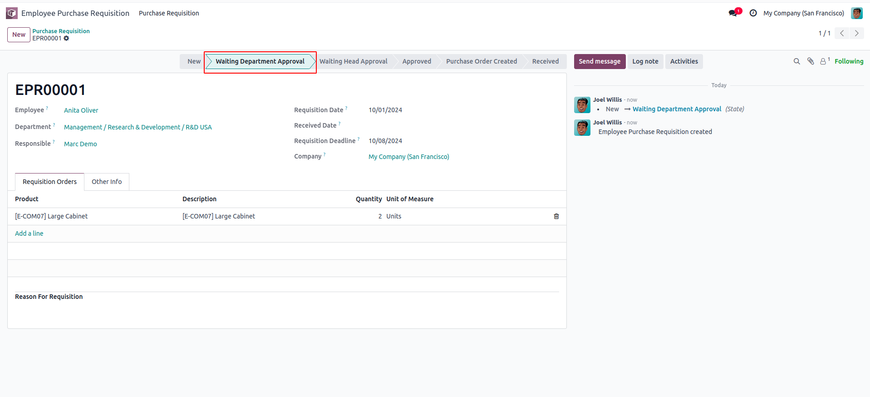Open the Purchase Requisition menu
The height and width of the screenshot is (397, 870).
tap(169, 13)
